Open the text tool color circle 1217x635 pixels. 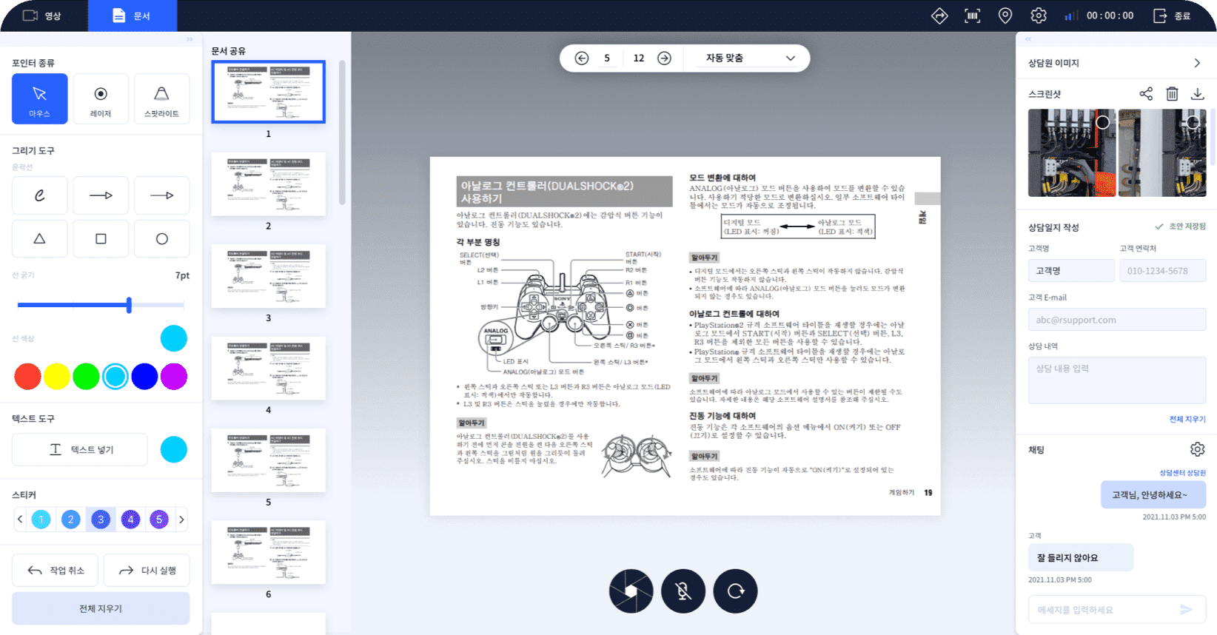pyautogui.click(x=174, y=449)
